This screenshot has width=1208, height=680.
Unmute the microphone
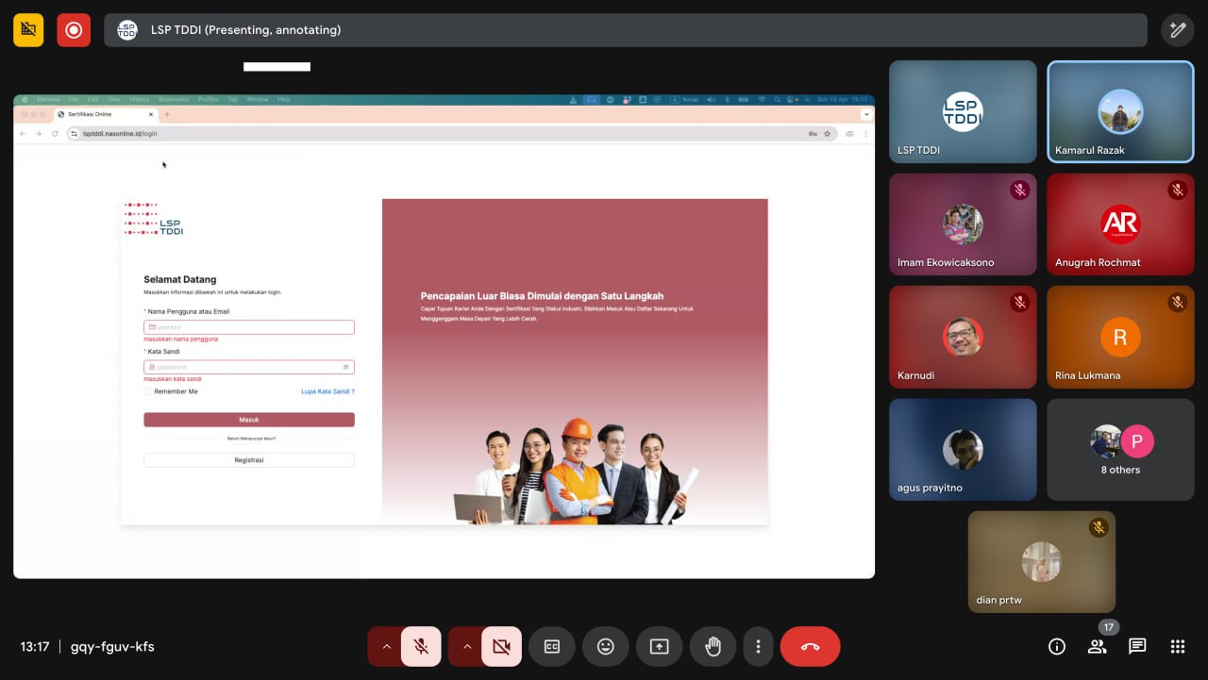click(x=421, y=647)
